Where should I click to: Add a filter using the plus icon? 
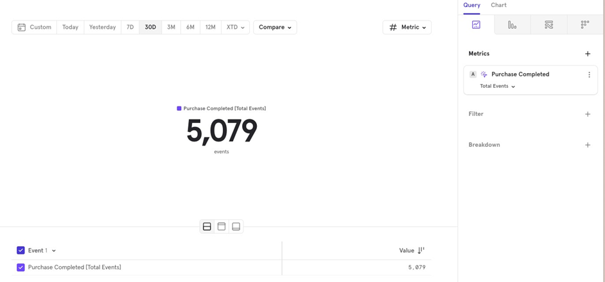point(588,114)
